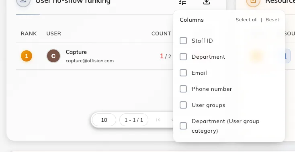295x152 pixels.
Task: Check the Department column checkbox
Action: [183, 57]
